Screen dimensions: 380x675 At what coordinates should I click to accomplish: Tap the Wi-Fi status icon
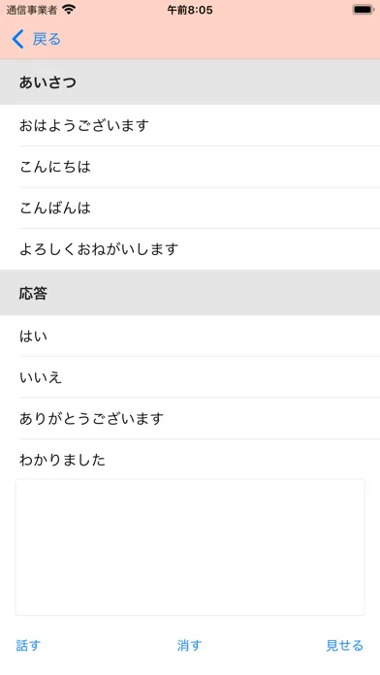point(69,10)
